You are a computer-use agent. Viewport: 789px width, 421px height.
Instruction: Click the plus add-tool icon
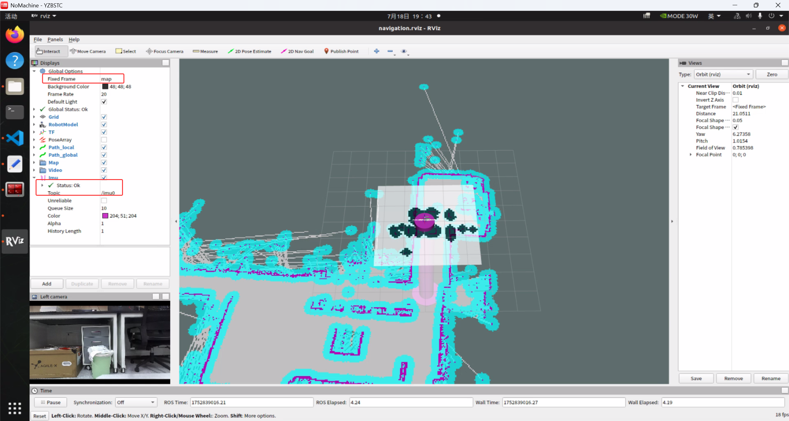pos(376,51)
